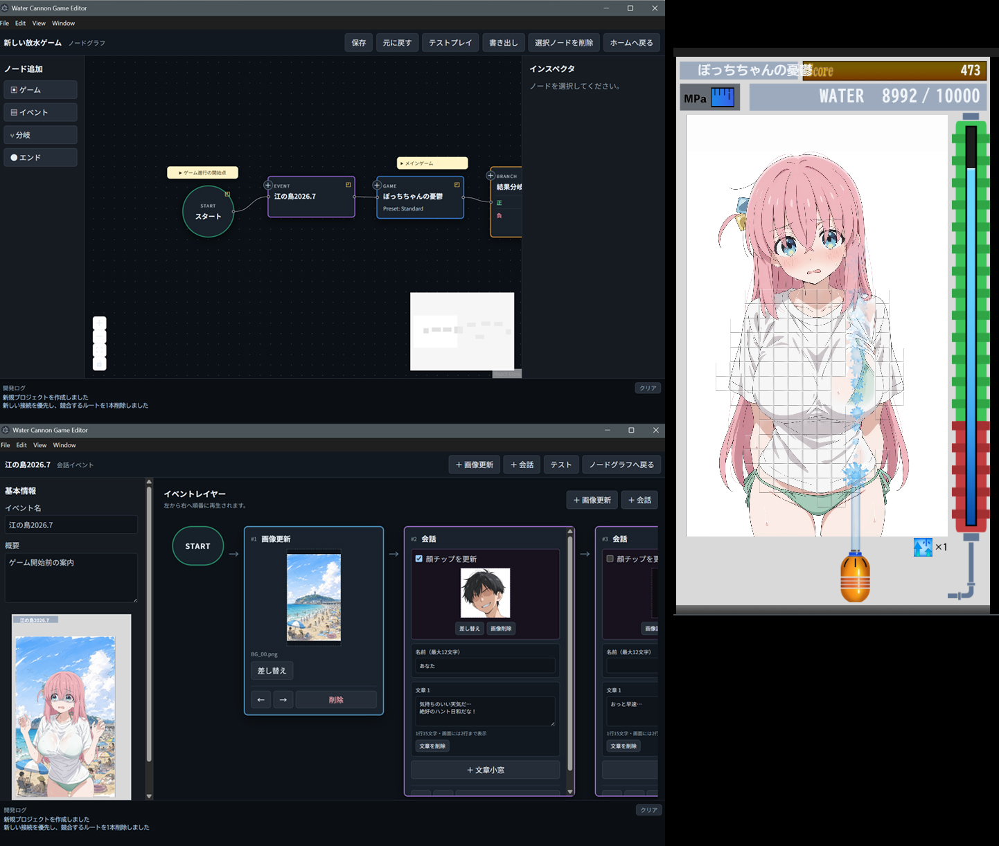This screenshot has width=999, height=846.
Task: Click ノードグラフへ戻る in the event editor
Action: (622, 465)
